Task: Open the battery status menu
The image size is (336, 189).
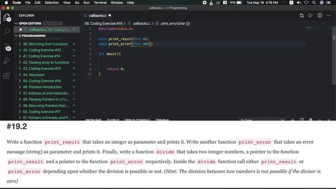Action: (x=236, y=3)
